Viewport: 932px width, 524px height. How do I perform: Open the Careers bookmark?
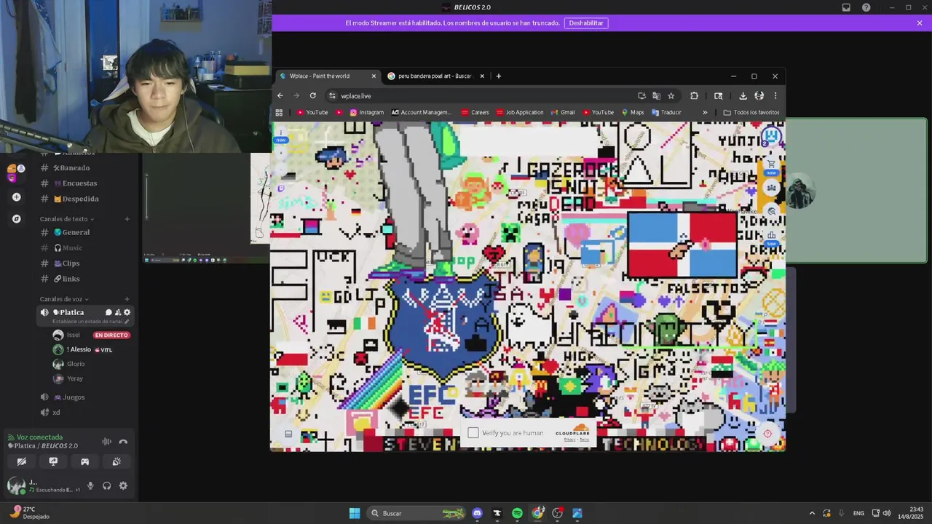tap(475, 112)
